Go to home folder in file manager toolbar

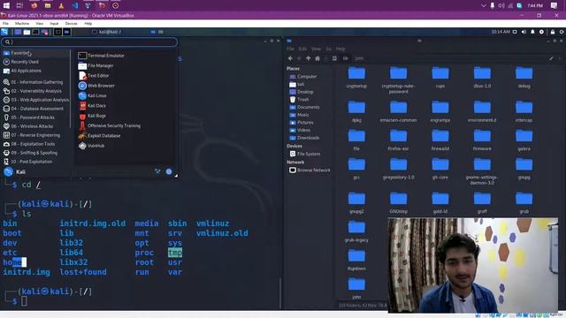(x=317, y=58)
